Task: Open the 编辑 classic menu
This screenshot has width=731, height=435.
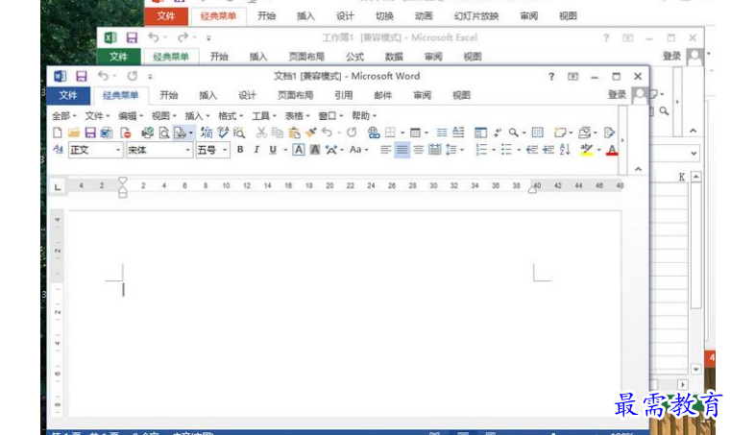Action: pyautogui.click(x=130, y=115)
